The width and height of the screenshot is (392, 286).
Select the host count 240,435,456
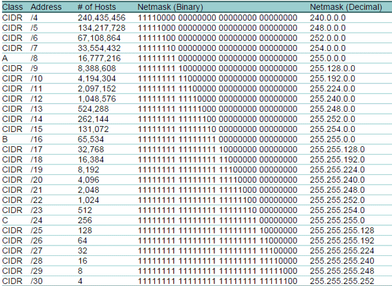click(x=103, y=17)
